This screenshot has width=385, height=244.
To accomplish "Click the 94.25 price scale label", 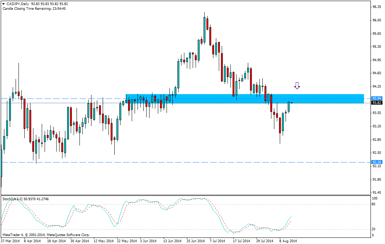I will pyautogui.click(x=377, y=87).
